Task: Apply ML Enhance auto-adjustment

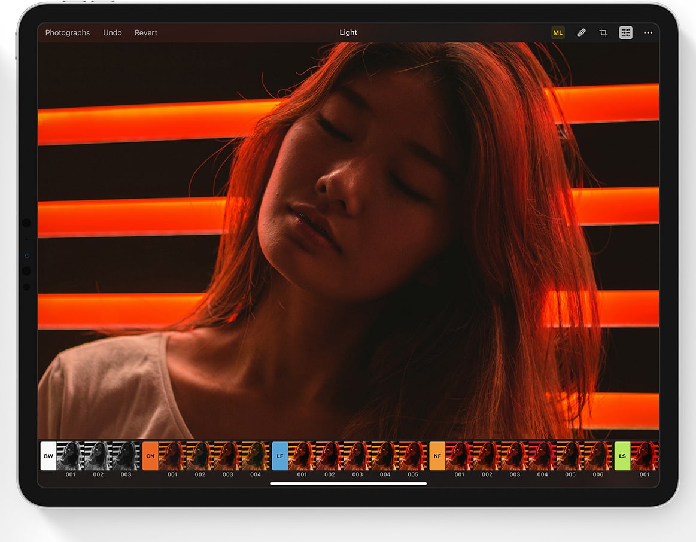Action: tap(558, 33)
